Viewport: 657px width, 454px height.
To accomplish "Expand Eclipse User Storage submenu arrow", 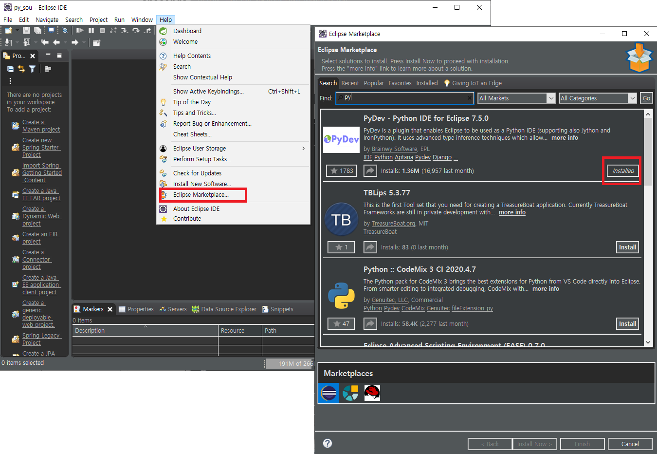I will point(303,148).
